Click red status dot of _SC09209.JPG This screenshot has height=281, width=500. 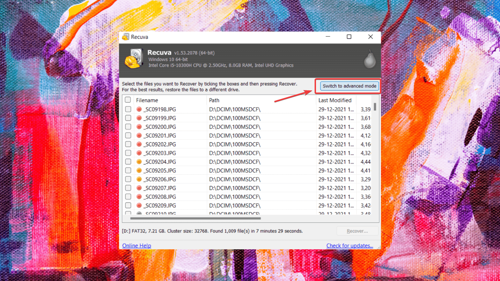tap(139, 205)
